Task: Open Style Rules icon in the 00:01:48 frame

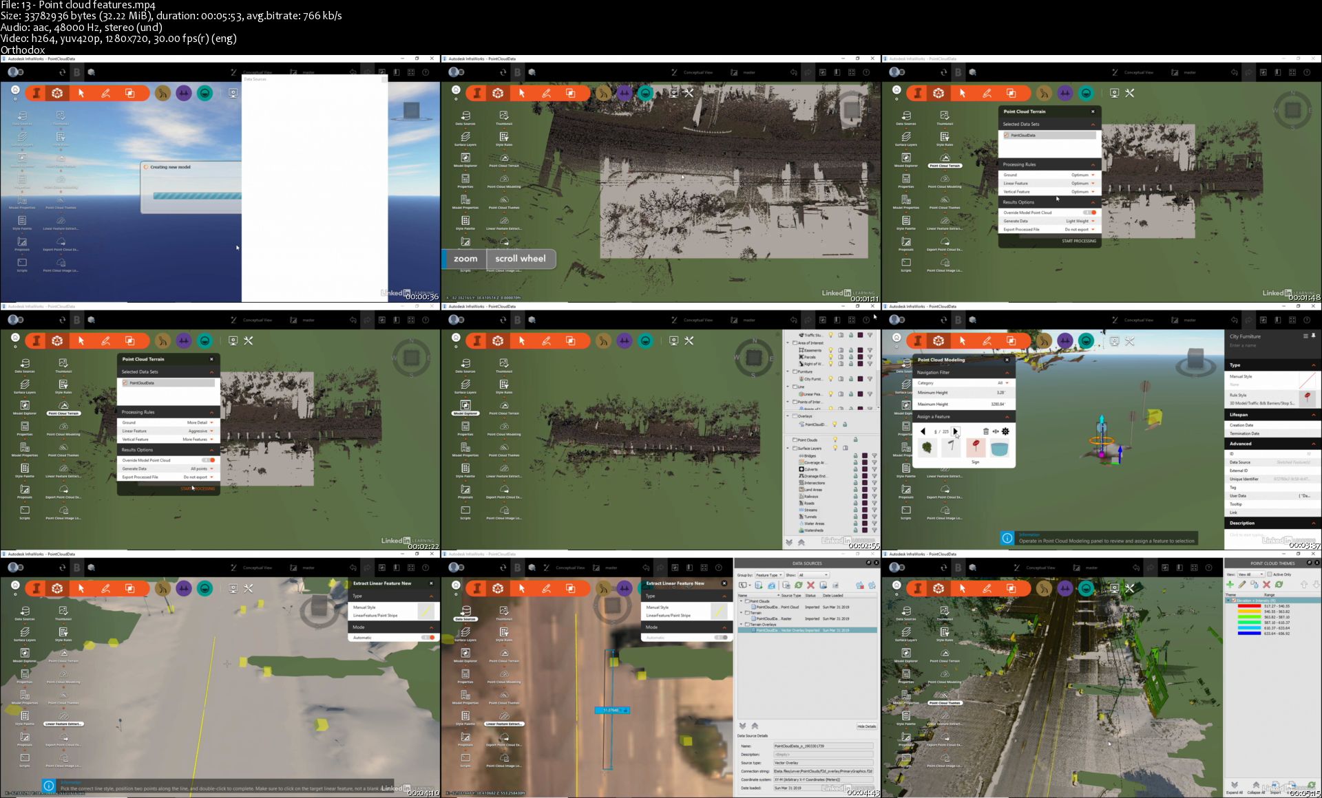Action: click(x=945, y=138)
